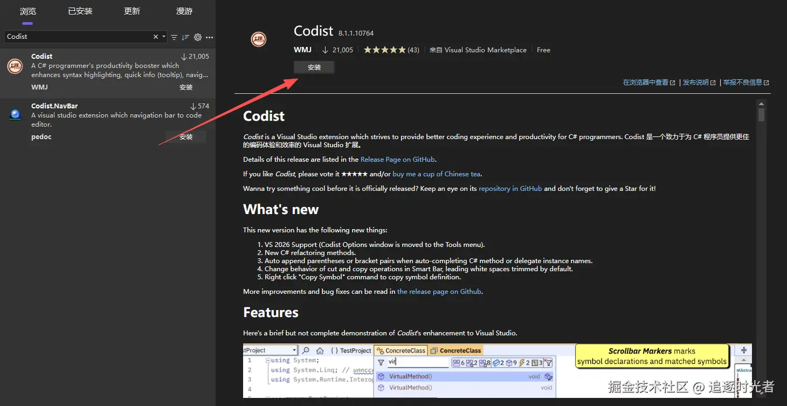
Task: Click the WMJ publisher name in details header
Action: (302, 50)
